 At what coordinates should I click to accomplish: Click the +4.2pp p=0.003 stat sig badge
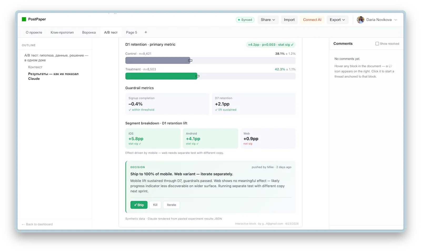coord(271,45)
